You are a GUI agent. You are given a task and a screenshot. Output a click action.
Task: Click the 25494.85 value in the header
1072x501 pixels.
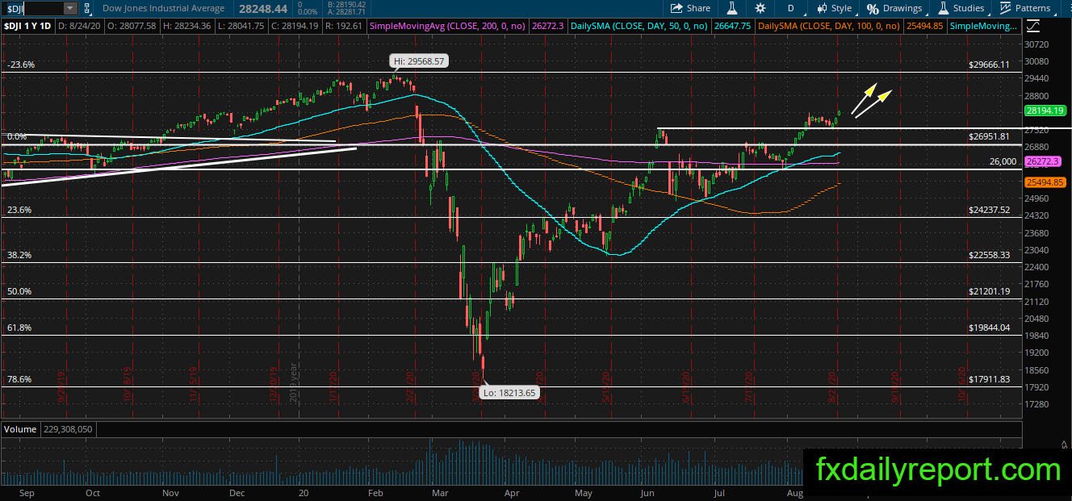pyautogui.click(x=924, y=27)
